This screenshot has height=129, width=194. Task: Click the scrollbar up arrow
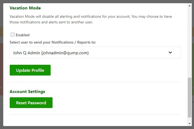tap(190, 5)
